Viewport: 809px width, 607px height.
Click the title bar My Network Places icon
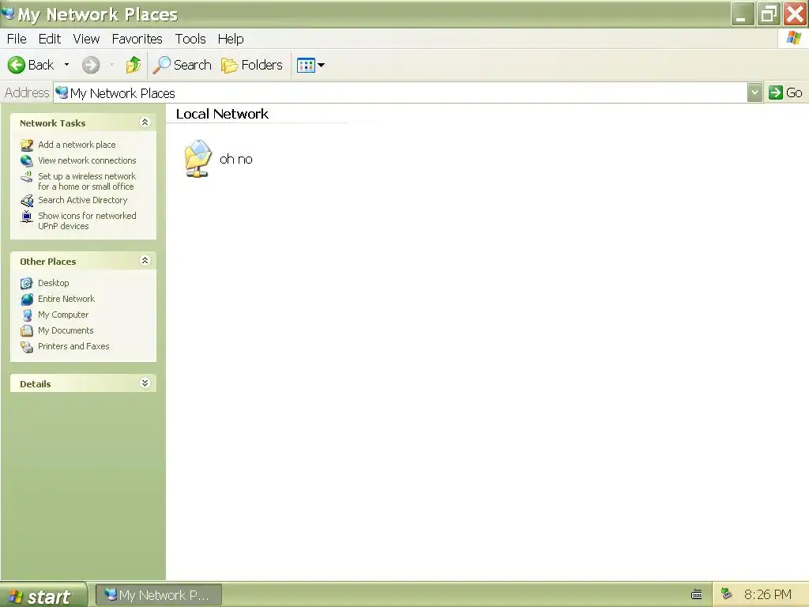(8, 13)
